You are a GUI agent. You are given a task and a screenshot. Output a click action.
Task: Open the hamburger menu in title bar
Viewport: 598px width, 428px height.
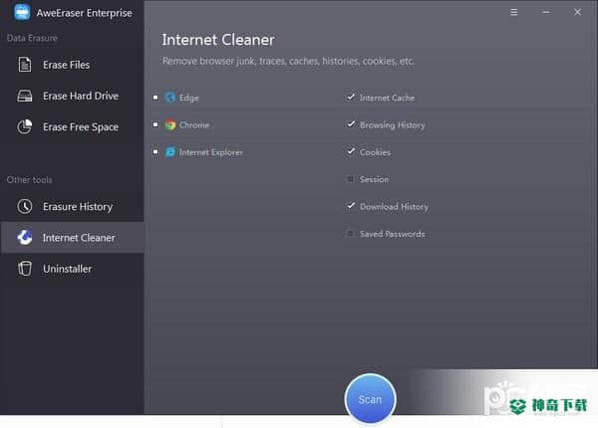[513, 12]
